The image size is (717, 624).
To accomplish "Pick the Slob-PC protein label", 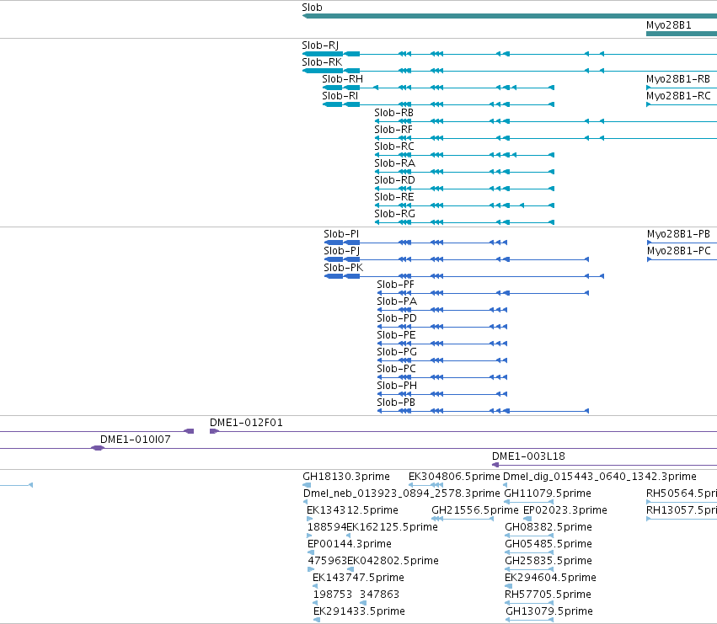I will pos(397,370).
